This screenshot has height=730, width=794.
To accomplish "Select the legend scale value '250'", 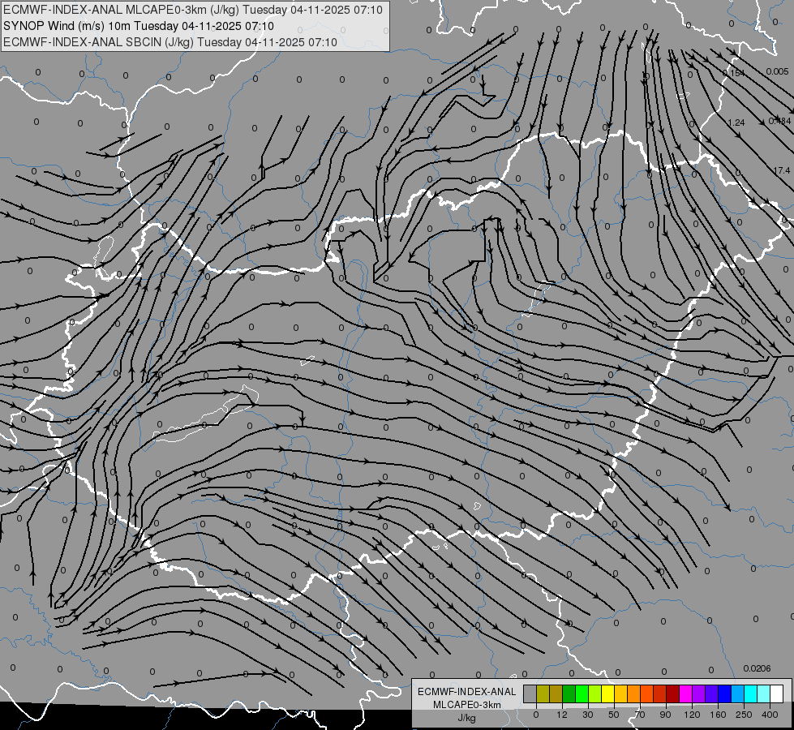I will [x=744, y=715].
